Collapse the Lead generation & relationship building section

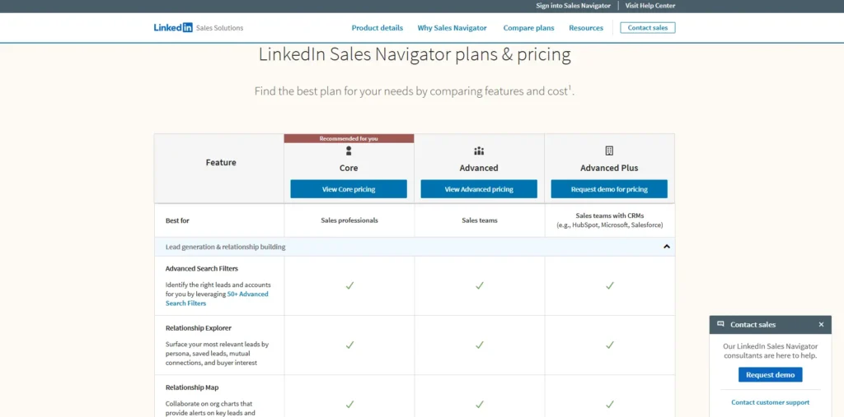[x=666, y=247]
